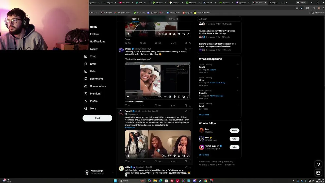Bookmark flame's post
The width and height of the screenshot is (325, 183).
pos(186,161)
